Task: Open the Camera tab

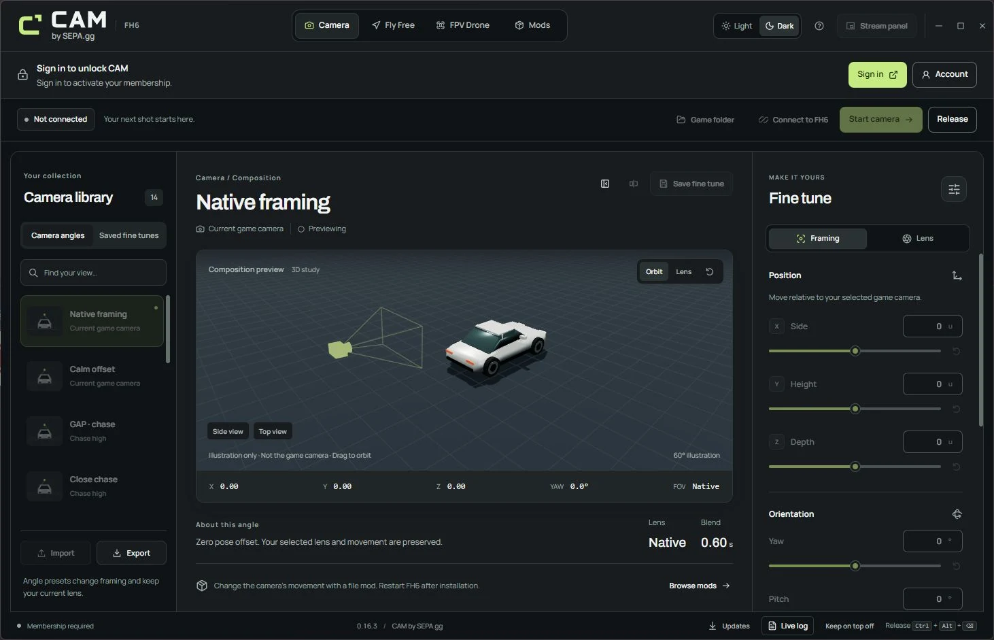Action: 327,25
